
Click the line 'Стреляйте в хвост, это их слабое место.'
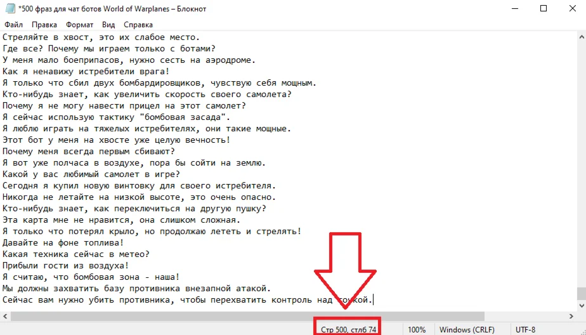(x=101, y=37)
